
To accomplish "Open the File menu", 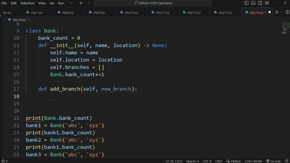I will point(4,3).
